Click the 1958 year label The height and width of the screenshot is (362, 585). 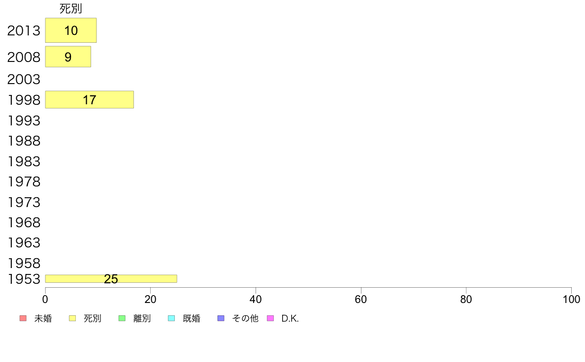click(x=24, y=263)
